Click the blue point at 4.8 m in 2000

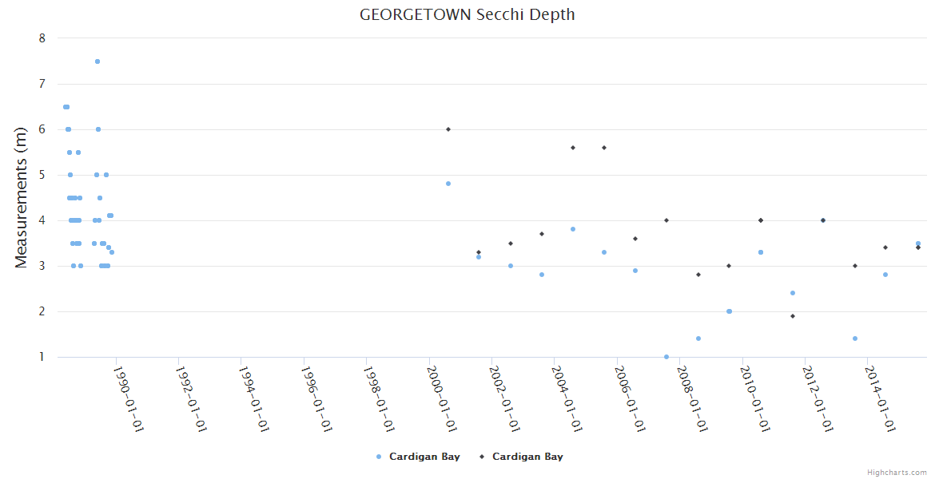click(448, 184)
